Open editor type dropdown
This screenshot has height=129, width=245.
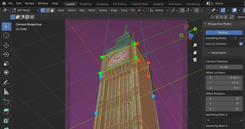pyautogui.click(x=6, y=10)
